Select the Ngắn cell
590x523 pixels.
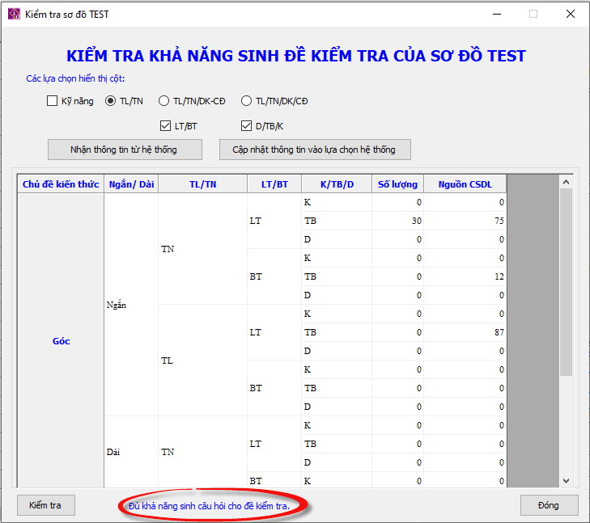131,305
